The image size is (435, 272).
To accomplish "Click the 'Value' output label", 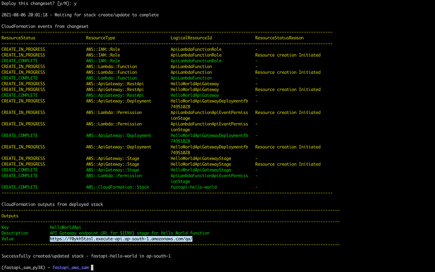I will (x=7, y=239).
